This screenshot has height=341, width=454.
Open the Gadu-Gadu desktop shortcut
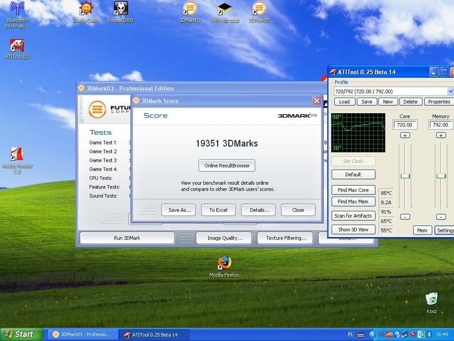86,12
